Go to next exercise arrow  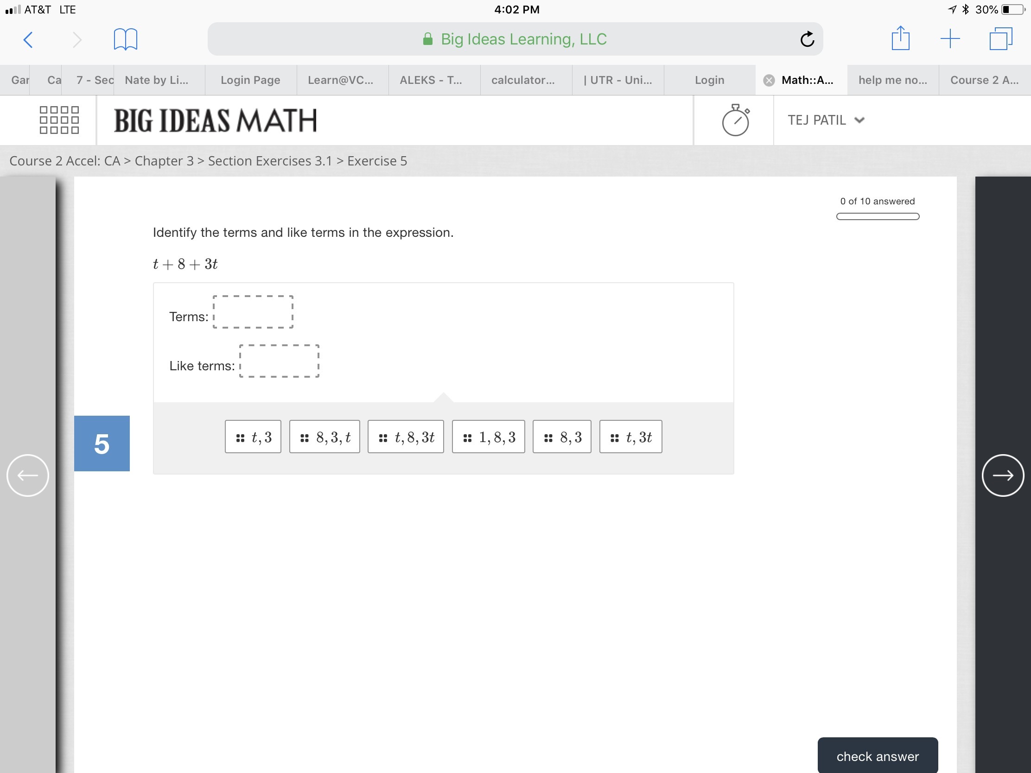click(1003, 475)
